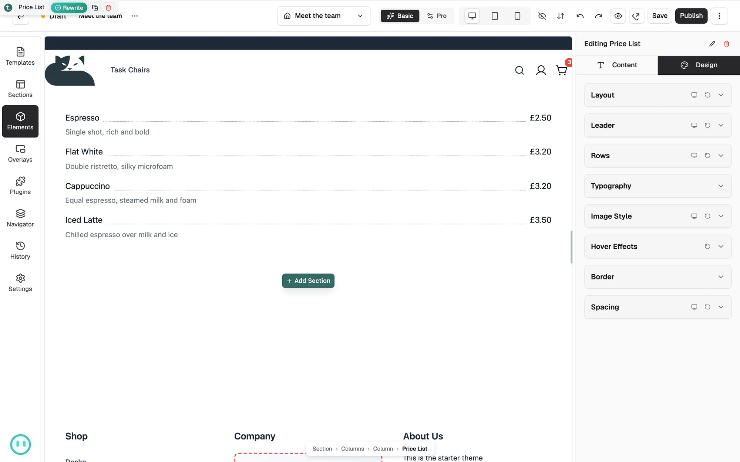Viewport: 740px width, 462px height.
Task: Switch to mobile device view
Action: 517,16
